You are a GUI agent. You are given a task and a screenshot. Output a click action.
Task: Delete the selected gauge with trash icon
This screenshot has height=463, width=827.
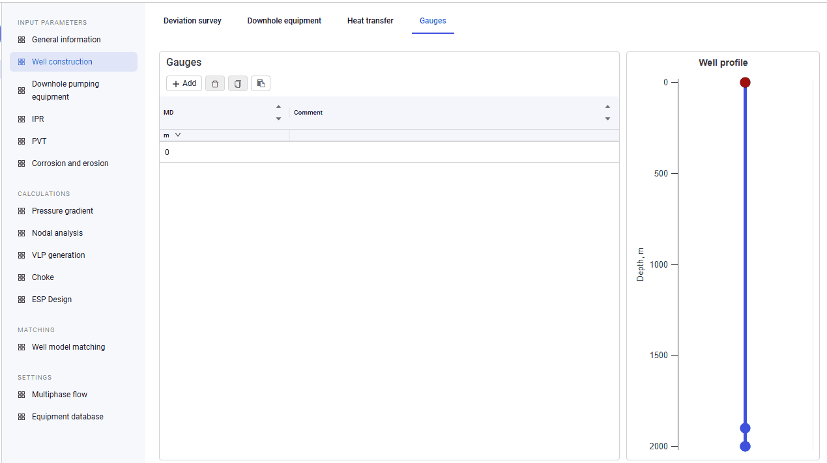tap(215, 83)
